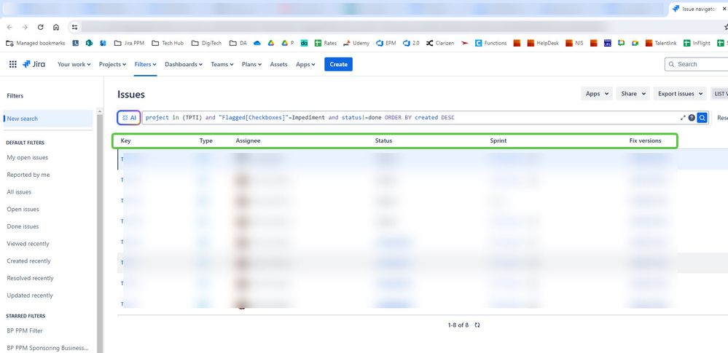Sort by the Fix versions column header

pyautogui.click(x=646, y=140)
